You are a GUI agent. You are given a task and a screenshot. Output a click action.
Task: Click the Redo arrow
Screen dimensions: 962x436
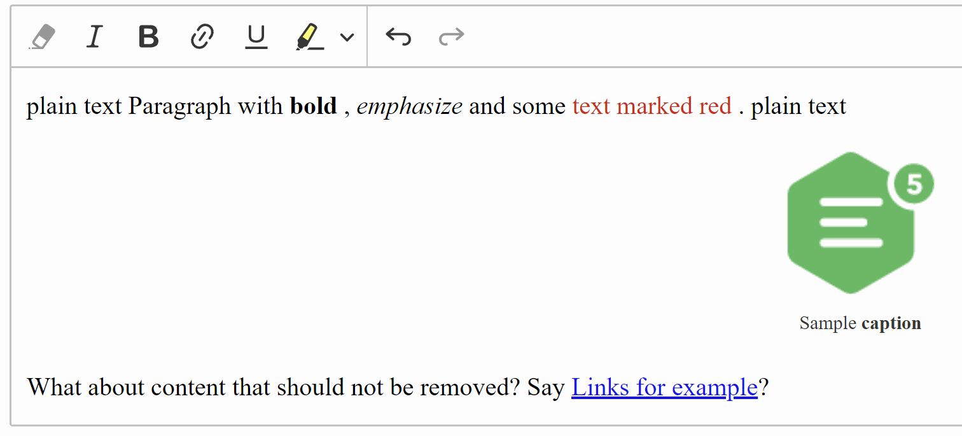[x=451, y=36]
